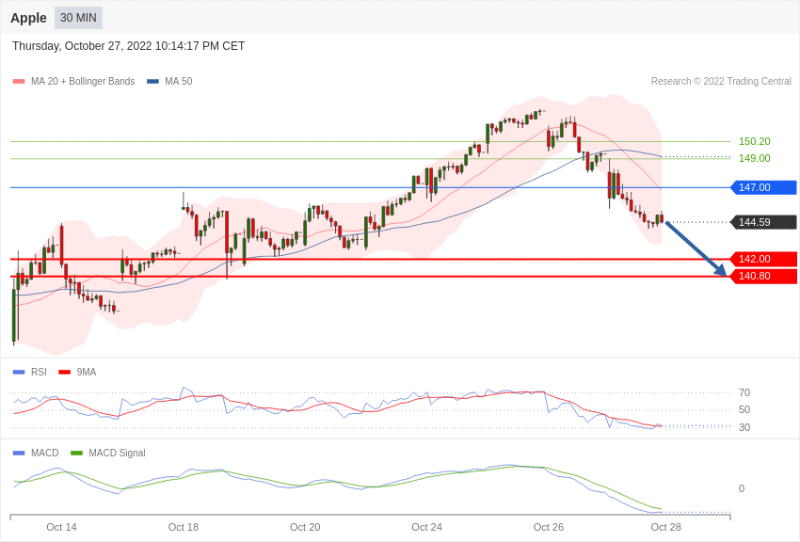Select the 142.00 red price tag
Screen dimensions: 800x542
(x=763, y=259)
